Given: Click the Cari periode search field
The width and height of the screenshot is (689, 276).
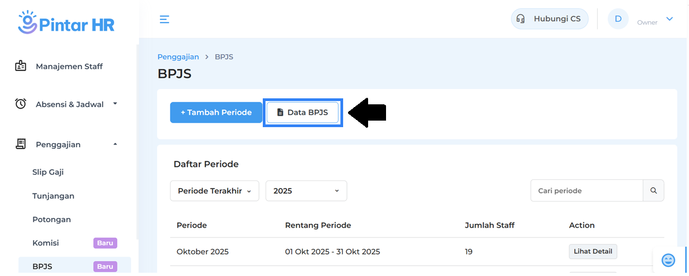Looking at the screenshot, I should pos(586,191).
